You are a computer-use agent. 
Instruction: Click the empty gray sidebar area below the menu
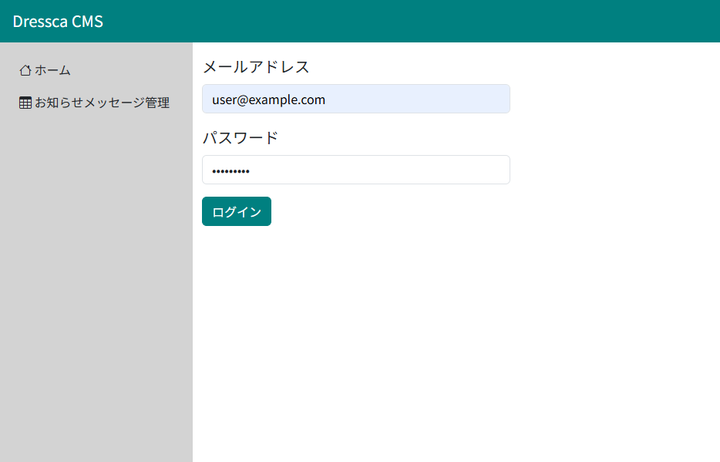96,309
